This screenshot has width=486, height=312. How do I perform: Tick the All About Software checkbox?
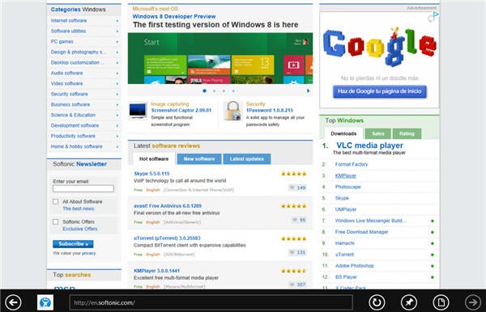click(x=55, y=201)
